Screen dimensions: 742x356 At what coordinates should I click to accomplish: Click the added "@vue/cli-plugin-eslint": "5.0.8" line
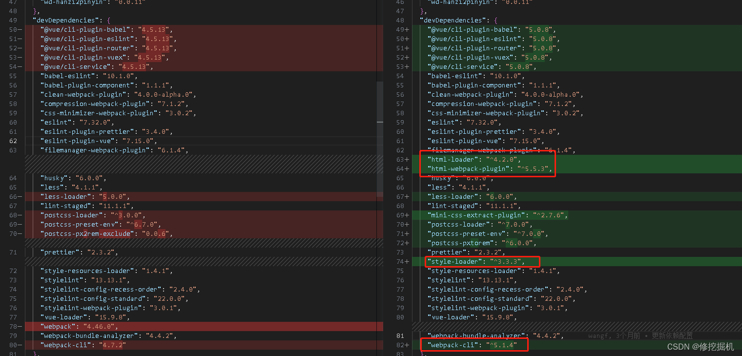click(x=577, y=39)
